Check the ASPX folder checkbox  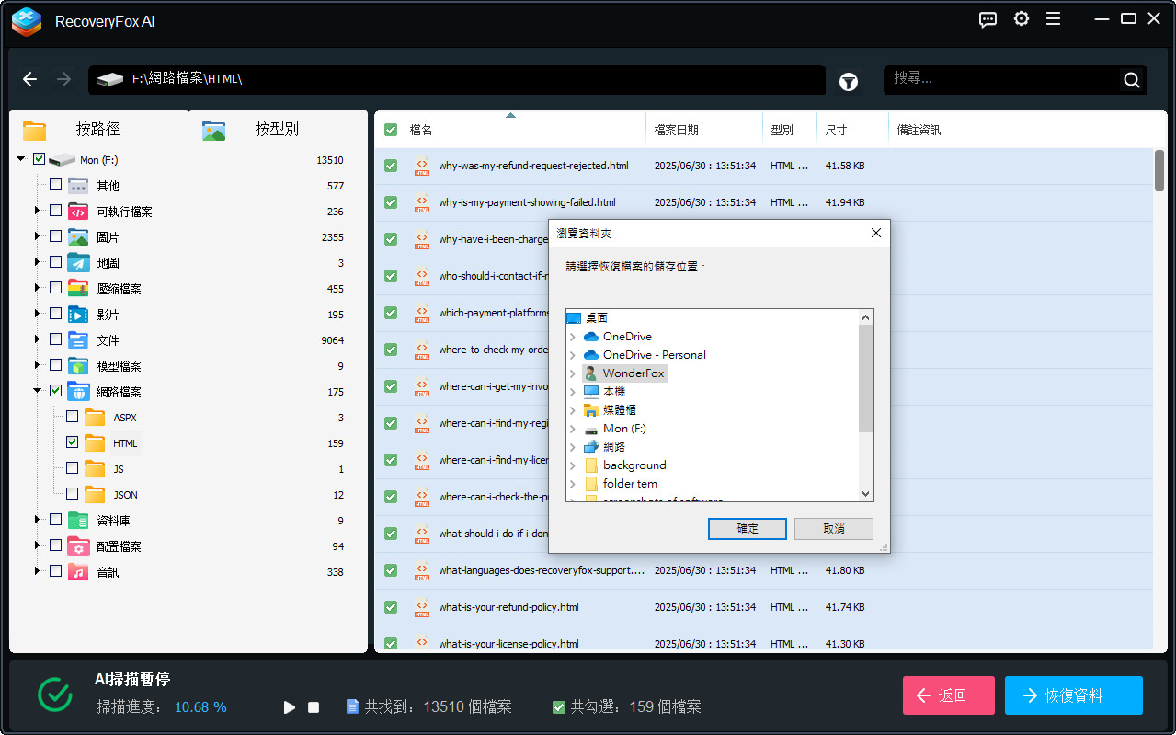click(x=73, y=417)
